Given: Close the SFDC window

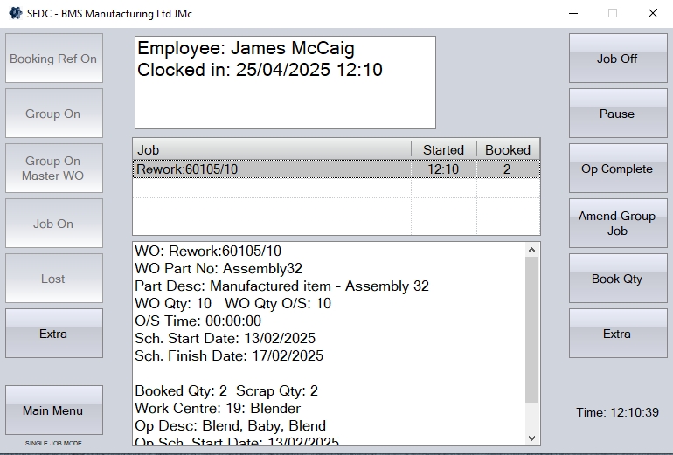Looking at the screenshot, I should pos(652,13).
